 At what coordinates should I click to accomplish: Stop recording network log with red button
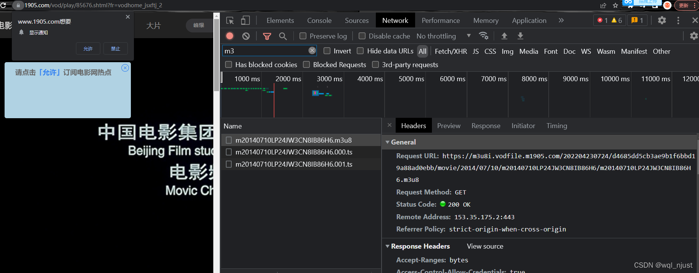(230, 36)
